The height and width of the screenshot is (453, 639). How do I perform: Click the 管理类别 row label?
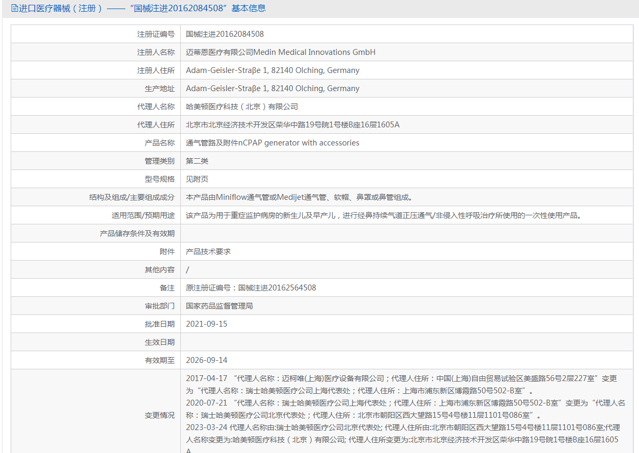tap(159, 161)
